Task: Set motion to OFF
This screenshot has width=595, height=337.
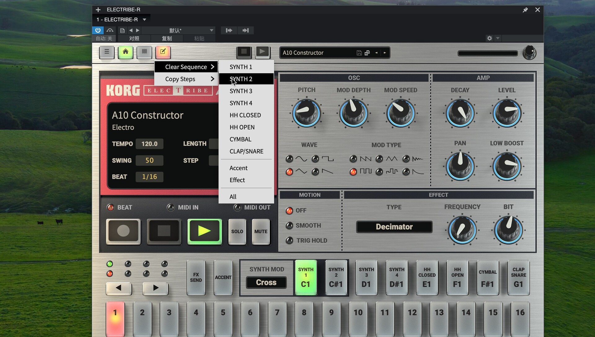Action: pos(289,211)
